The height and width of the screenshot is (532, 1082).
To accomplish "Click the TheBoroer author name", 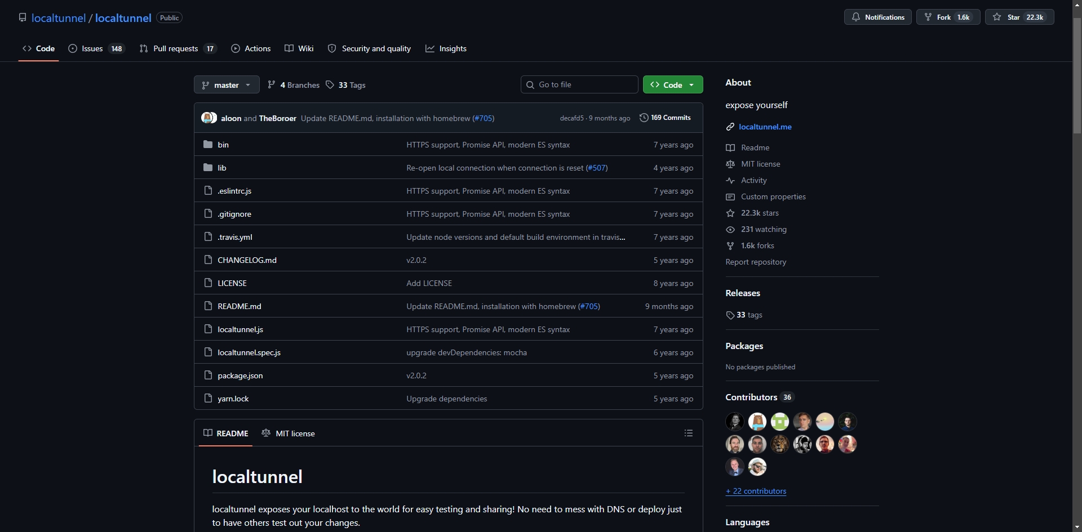I will point(277,118).
